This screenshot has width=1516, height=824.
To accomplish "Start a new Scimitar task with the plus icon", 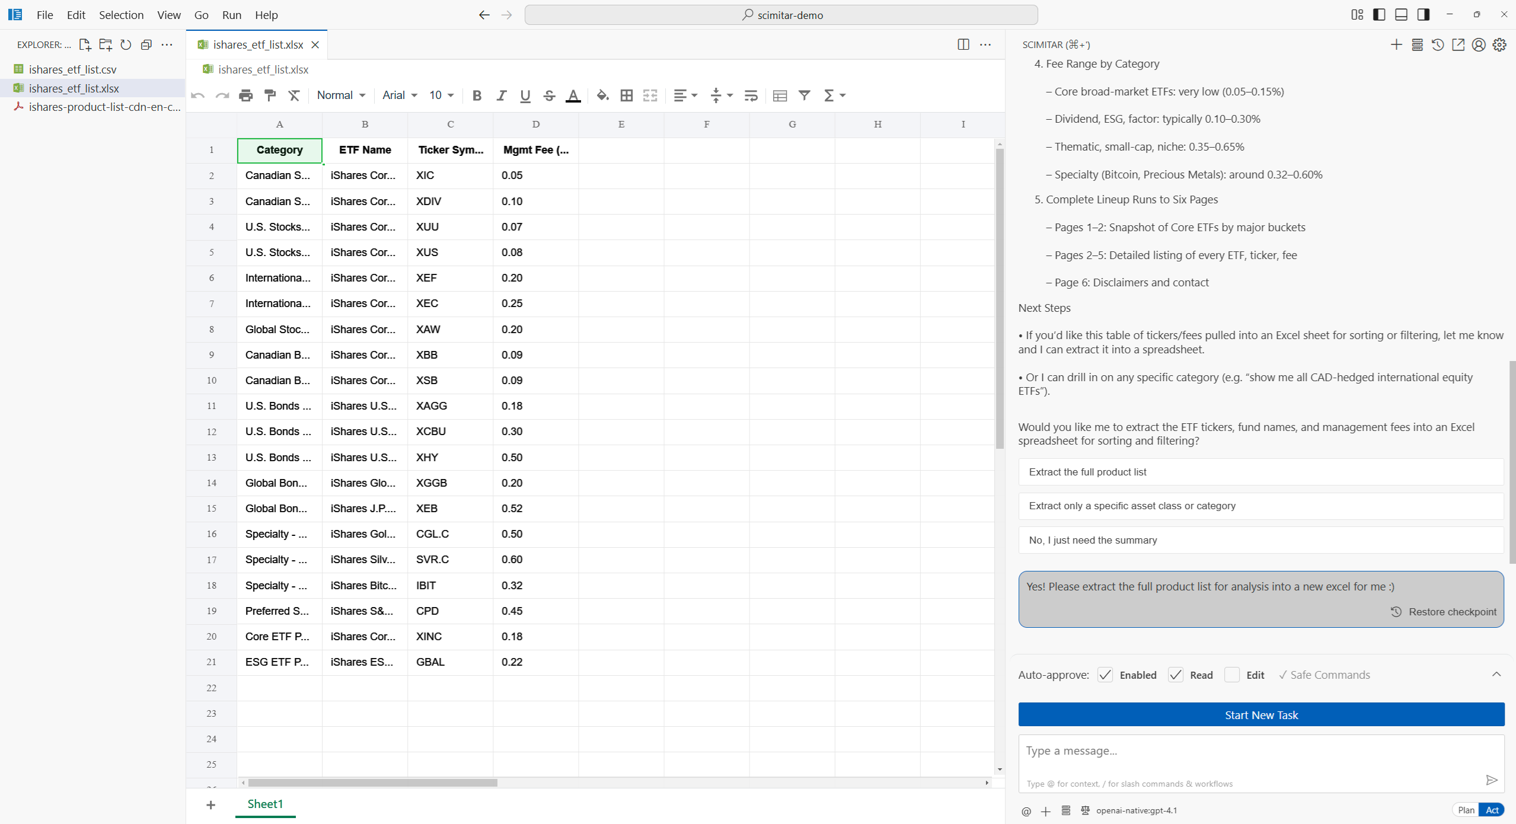I will pyautogui.click(x=1396, y=44).
